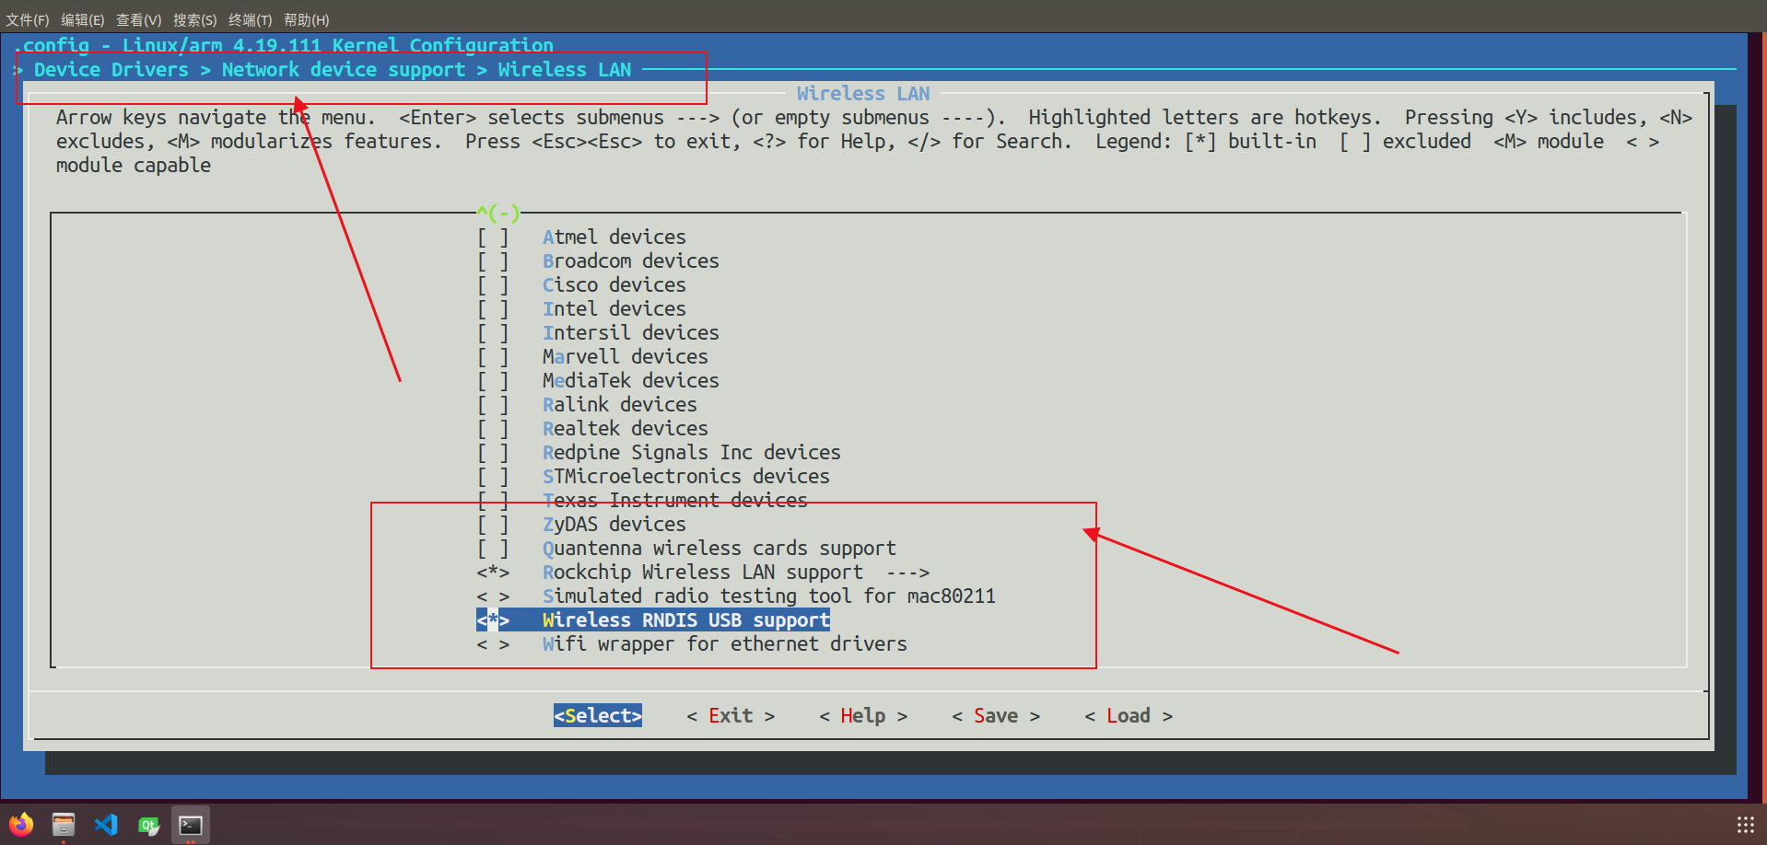Enable Cisco devices option
Screen dimensions: 1767x845
pos(493,285)
